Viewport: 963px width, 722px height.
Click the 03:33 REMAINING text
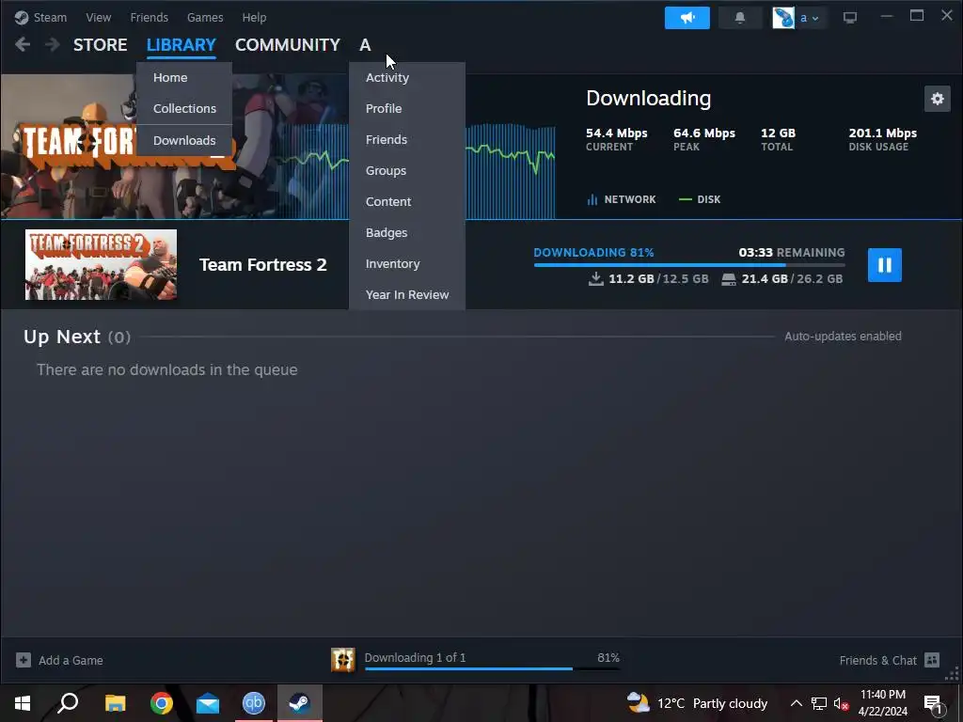click(x=792, y=252)
